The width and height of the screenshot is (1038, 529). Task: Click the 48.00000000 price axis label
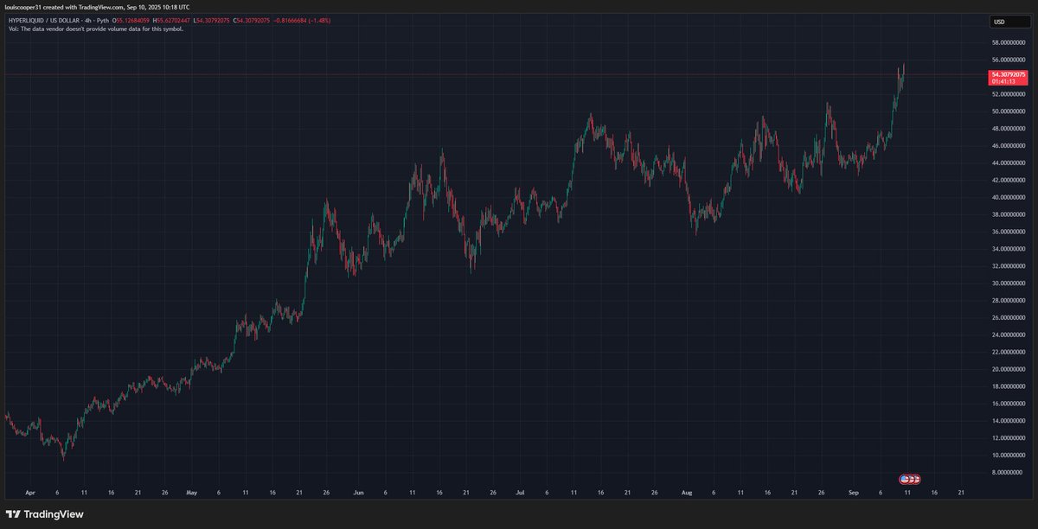point(1009,128)
